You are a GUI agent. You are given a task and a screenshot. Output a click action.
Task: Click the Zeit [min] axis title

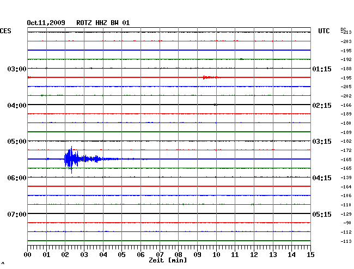point(168,260)
